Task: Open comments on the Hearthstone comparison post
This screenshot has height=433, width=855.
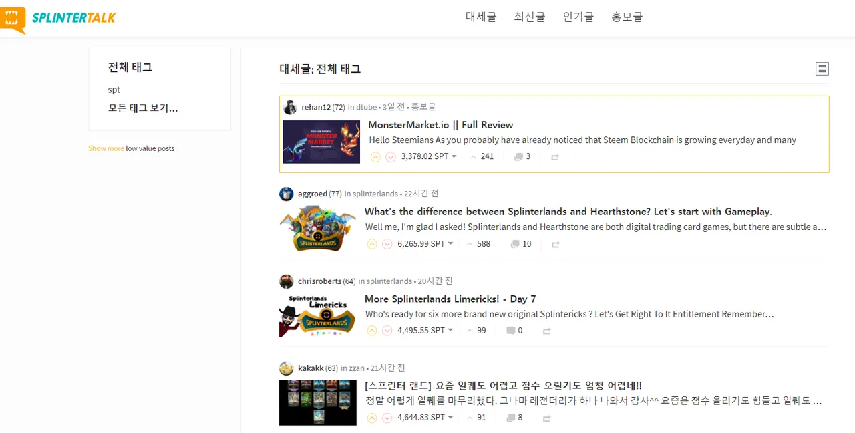Action: (521, 244)
